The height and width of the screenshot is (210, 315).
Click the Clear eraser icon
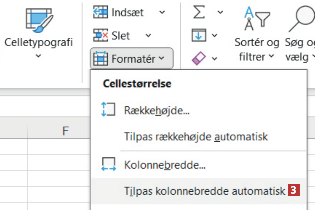coord(199,58)
